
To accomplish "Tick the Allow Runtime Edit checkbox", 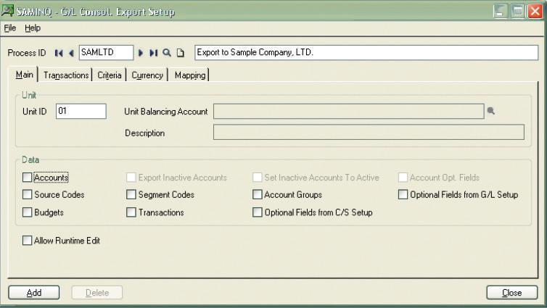I will pyautogui.click(x=28, y=241).
